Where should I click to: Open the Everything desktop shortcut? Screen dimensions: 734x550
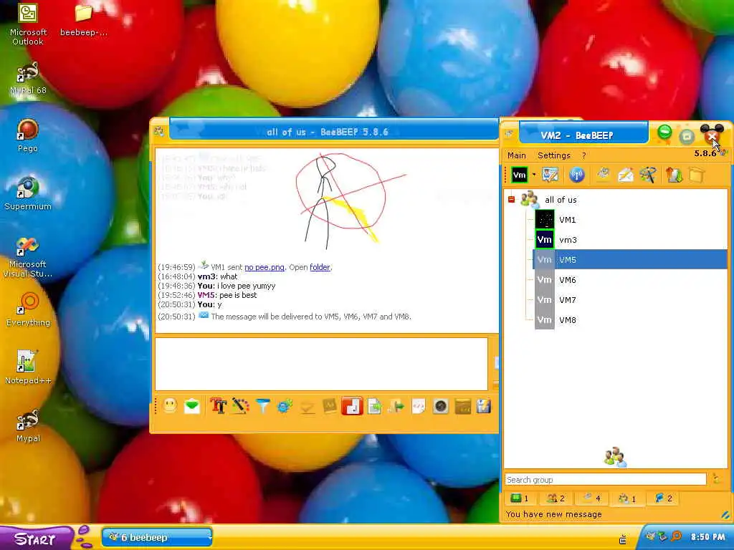point(28,309)
